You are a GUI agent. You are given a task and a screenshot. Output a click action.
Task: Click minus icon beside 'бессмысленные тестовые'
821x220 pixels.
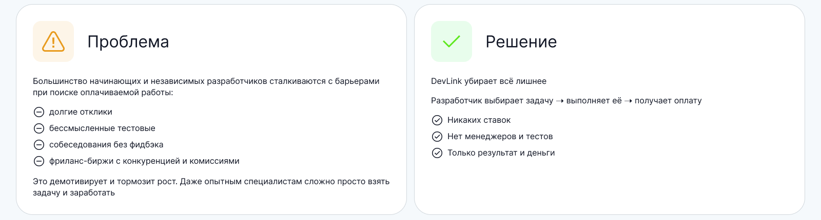pyautogui.click(x=39, y=128)
